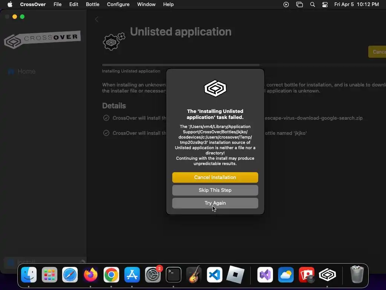Click the CrossOver logo in the dialog
Viewport: 386px width, 290px height.
pos(215,88)
